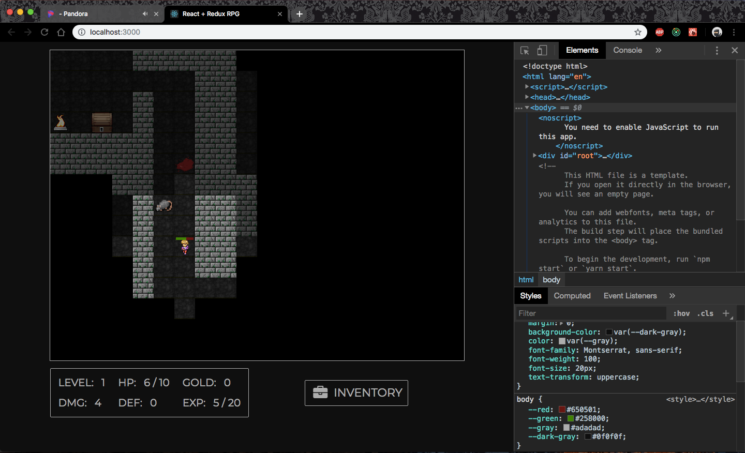Click the inspect element picker icon
The image size is (745, 453).
pyautogui.click(x=525, y=50)
